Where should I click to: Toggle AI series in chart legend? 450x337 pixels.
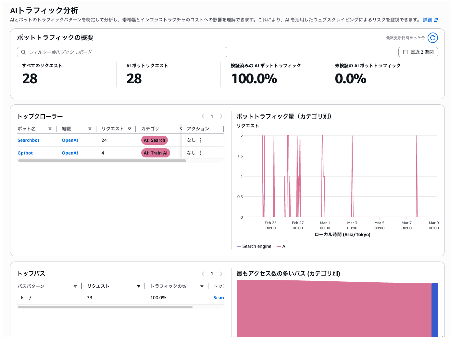281,247
